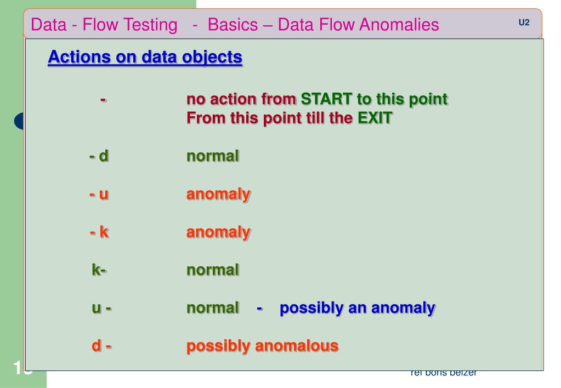The height and width of the screenshot is (388, 561).
Task: Click 'anomaly' beside the '- k' entry
Action: (x=219, y=232)
